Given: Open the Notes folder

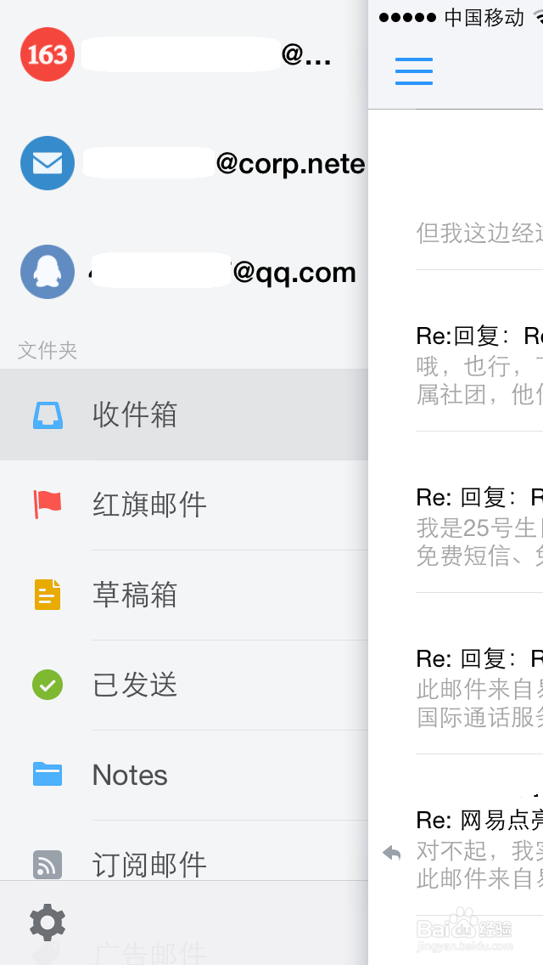Looking at the screenshot, I should (127, 775).
